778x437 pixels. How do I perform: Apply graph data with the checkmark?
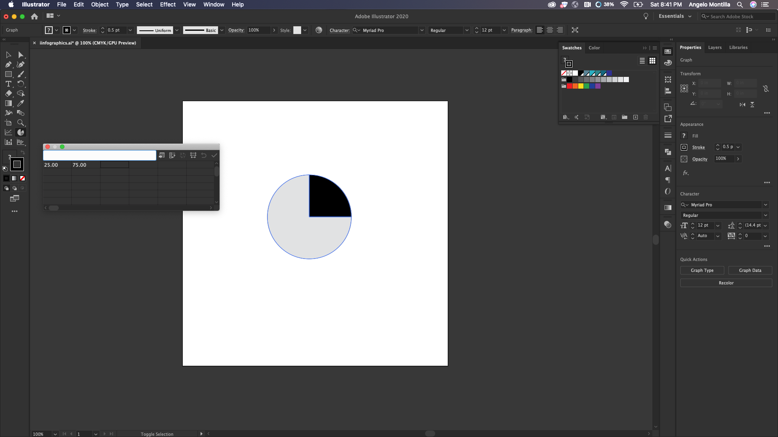(x=214, y=155)
